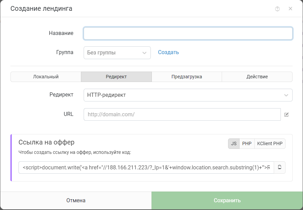Switch to the Локальный tab
The width and height of the screenshot is (303, 210).
[46, 77]
